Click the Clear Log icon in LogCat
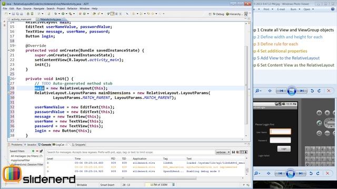Viewport: 337px width, 189px height. [x=237, y=152]
